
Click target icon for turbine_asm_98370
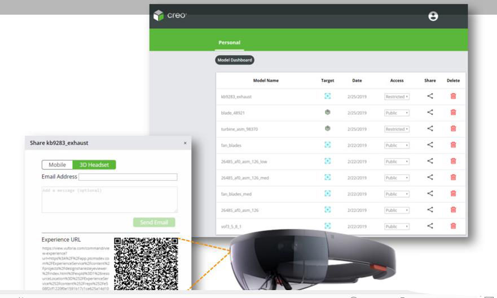click(x=327, y=129)
